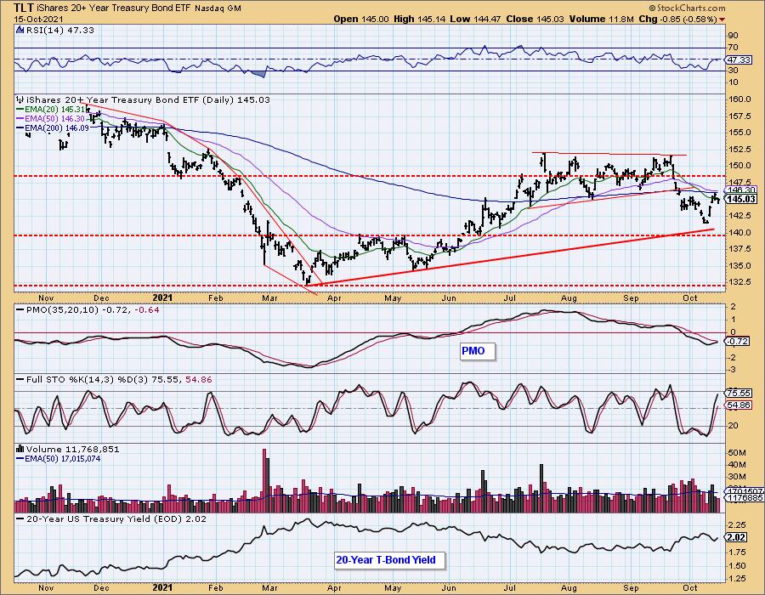The width and height of the screenshot is (765, 595).
Task: Click the 145.03 last price tag
Action: tap(740, 199)
